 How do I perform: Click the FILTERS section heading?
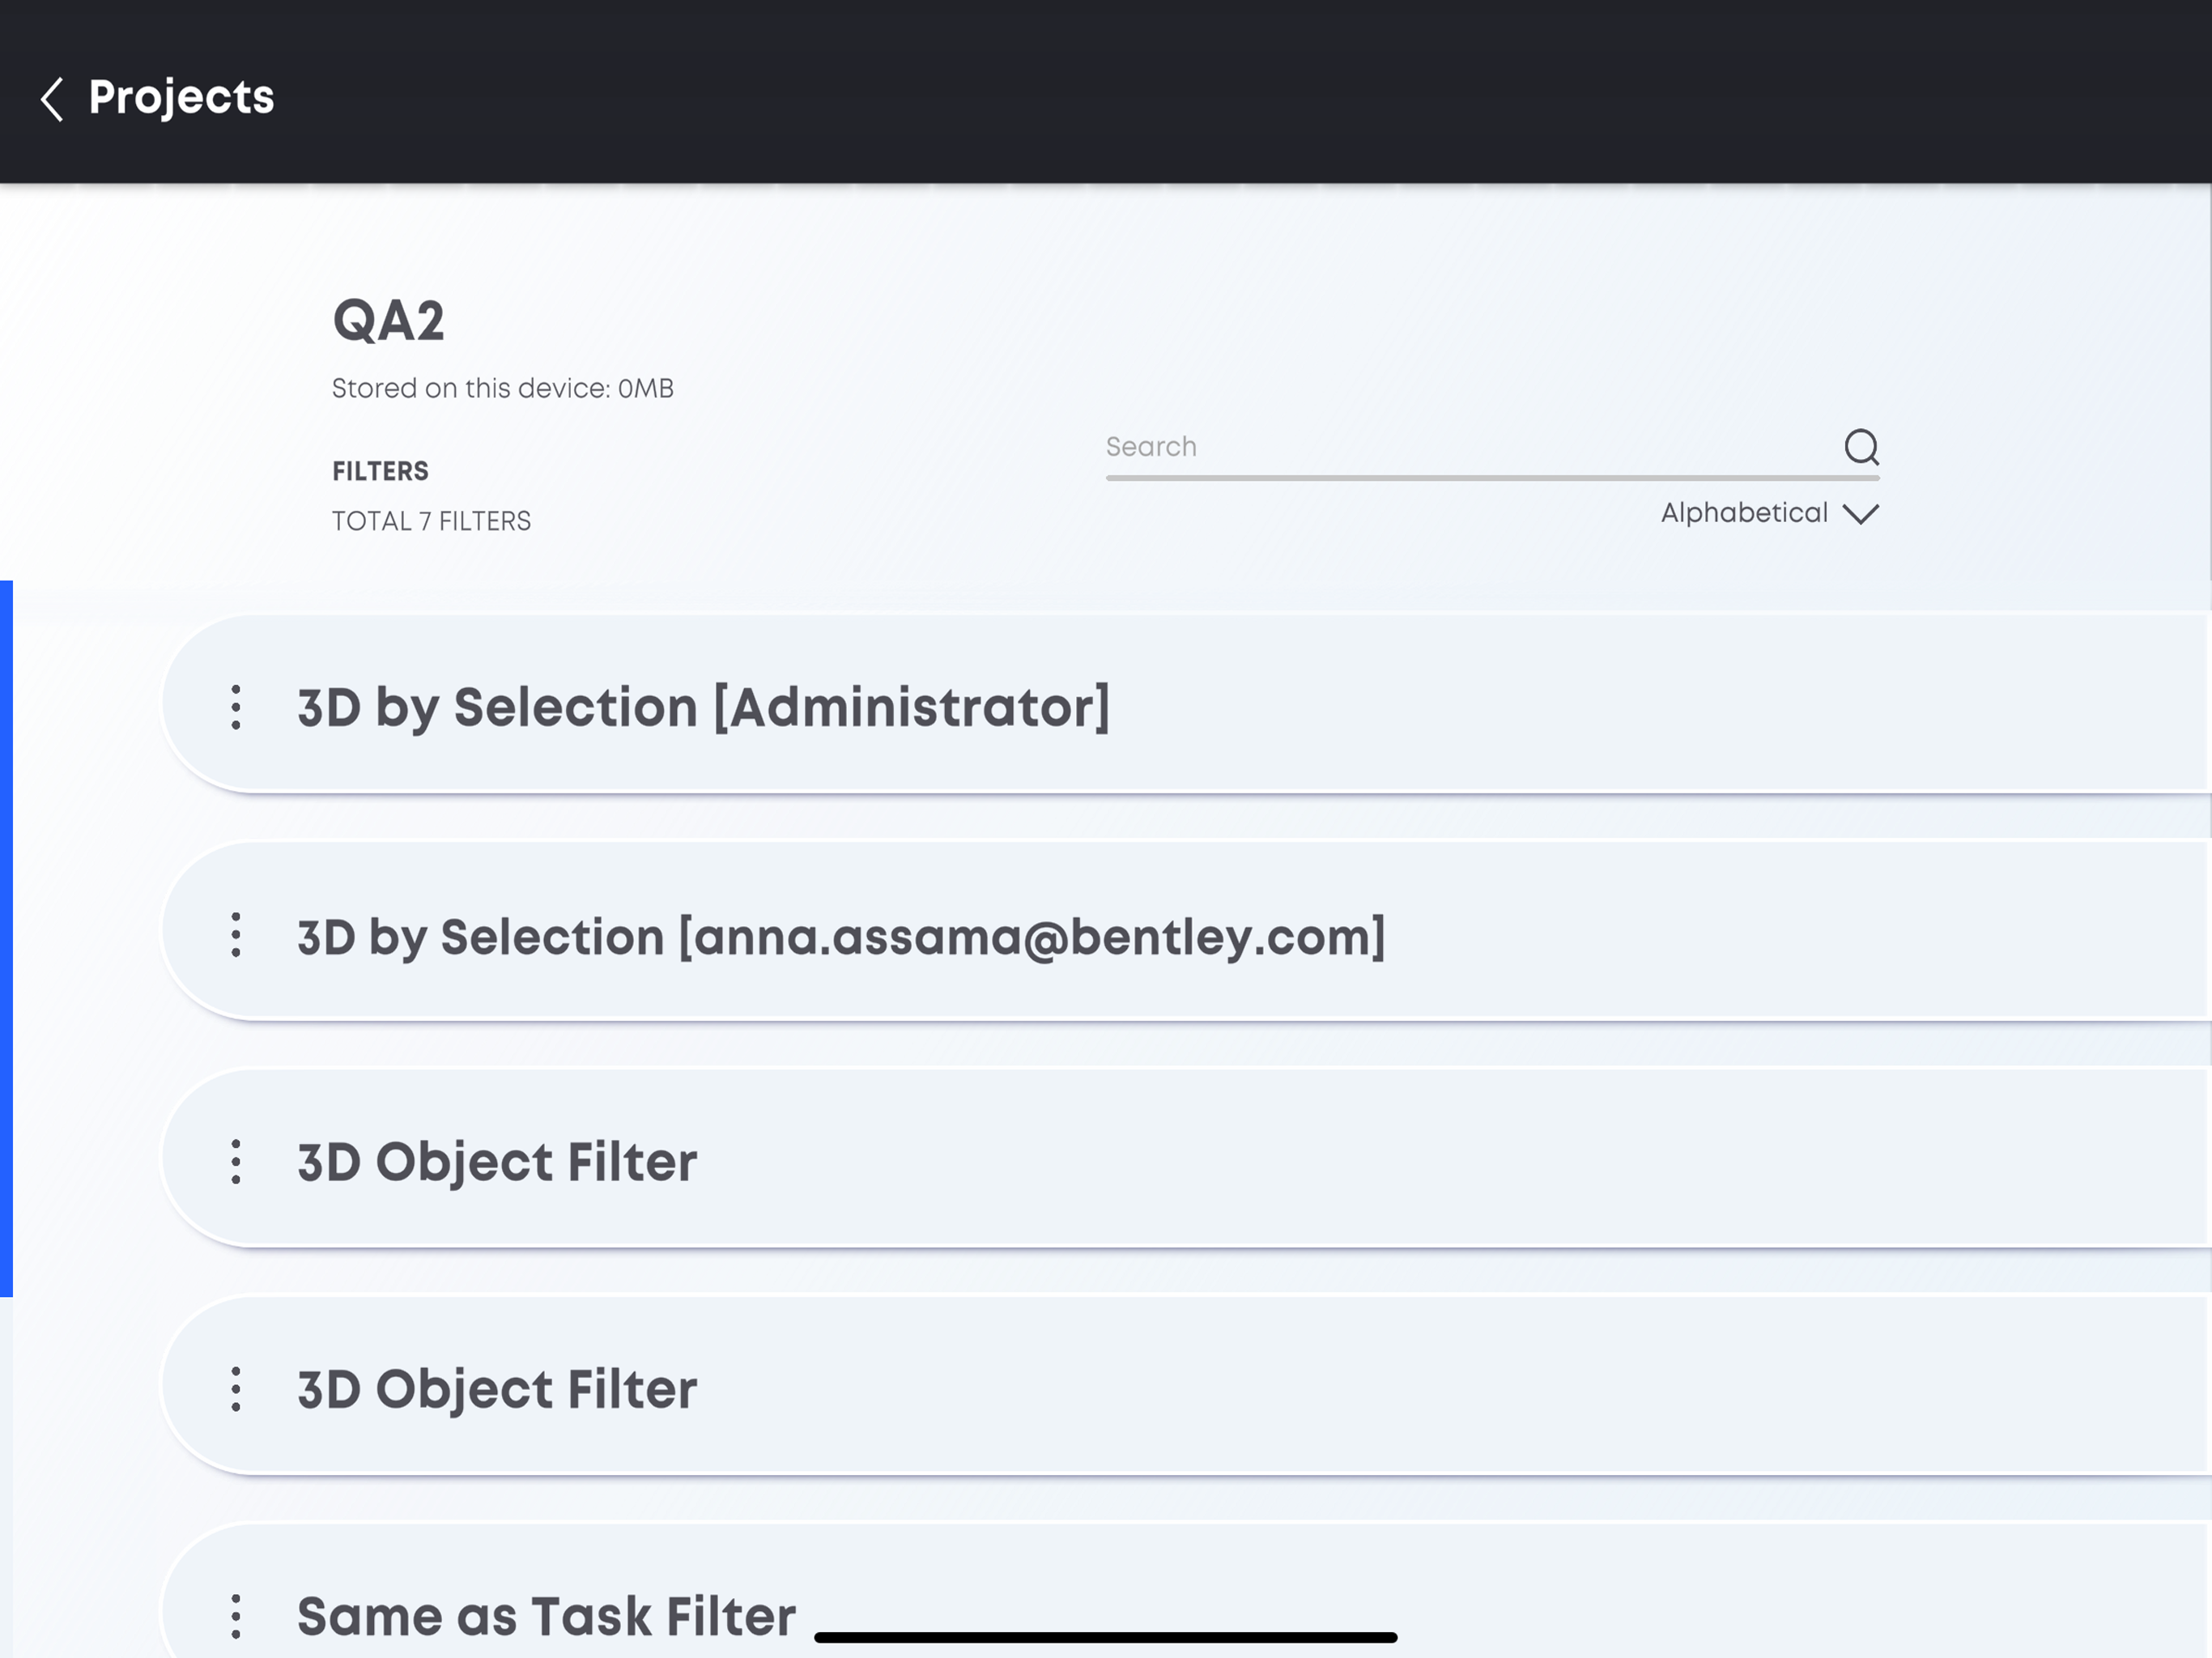click(380, 471)
